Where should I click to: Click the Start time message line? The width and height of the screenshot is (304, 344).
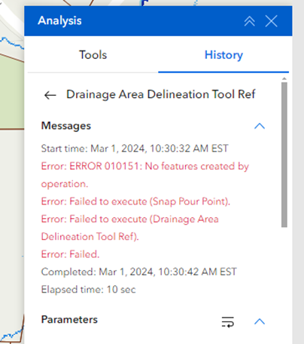click(135, 149)
